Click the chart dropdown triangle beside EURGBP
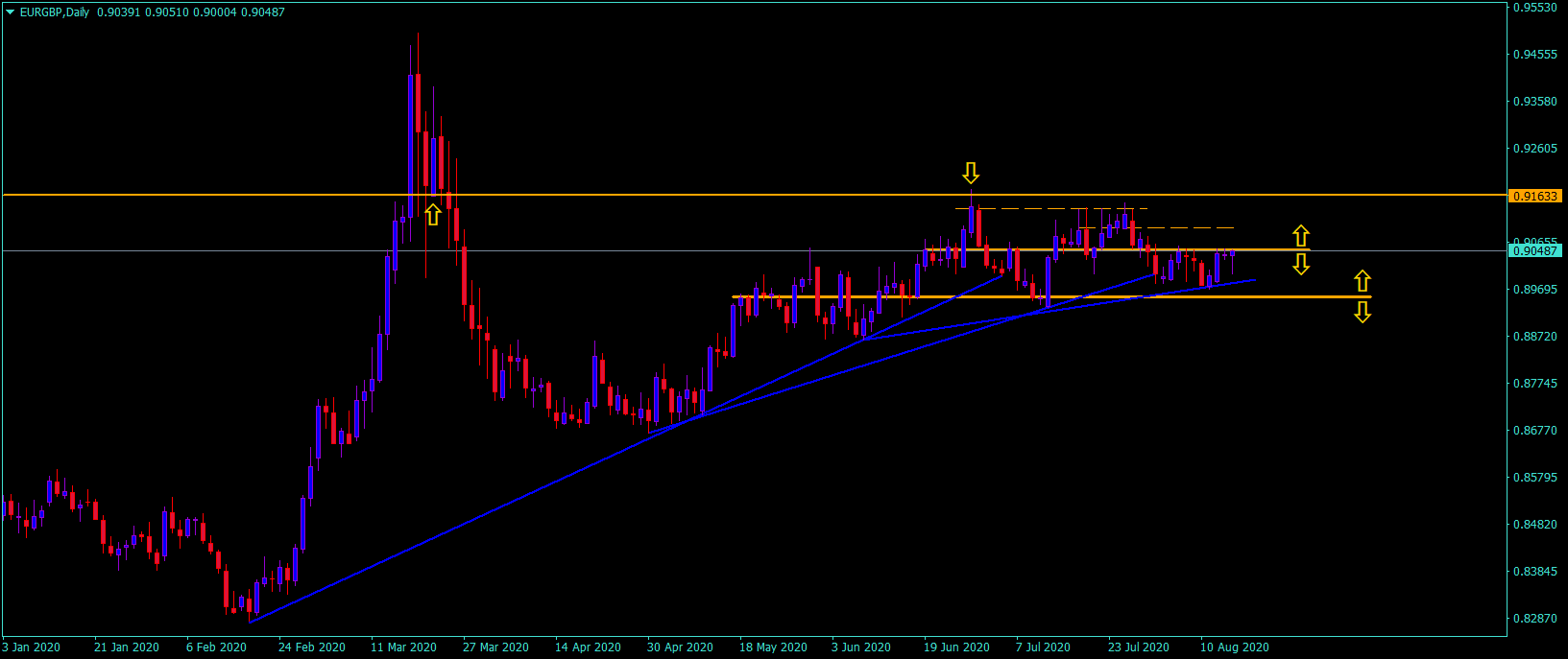This screenshot has height=659, width=1568. point(11,12)
